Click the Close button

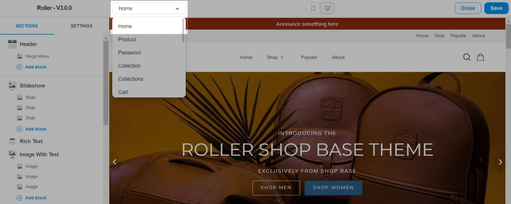click(x=468, y=8)
